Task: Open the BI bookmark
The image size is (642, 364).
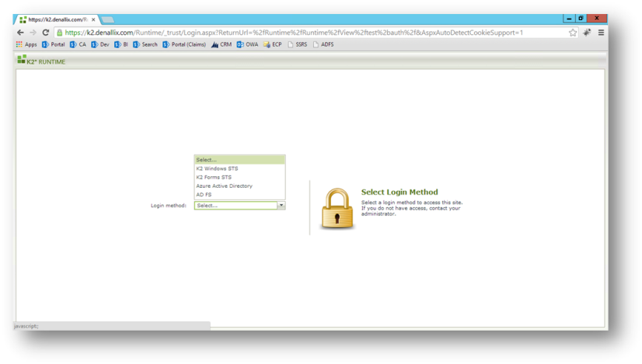Action: coord(120,44)
